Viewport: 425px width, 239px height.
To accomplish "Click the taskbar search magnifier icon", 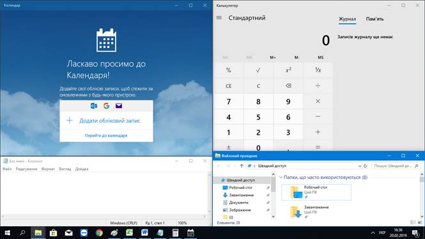I will pyautogui.click(x=22, y=233).
